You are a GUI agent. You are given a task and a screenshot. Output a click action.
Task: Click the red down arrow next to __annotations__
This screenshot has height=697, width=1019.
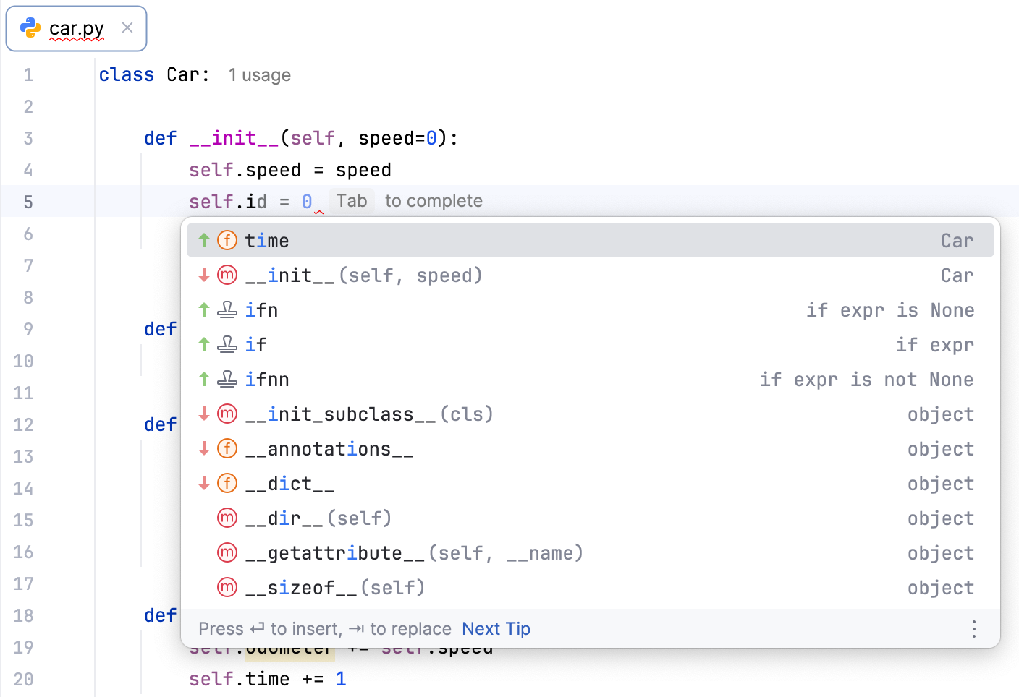pyautogui.click(x=203, y=448)
